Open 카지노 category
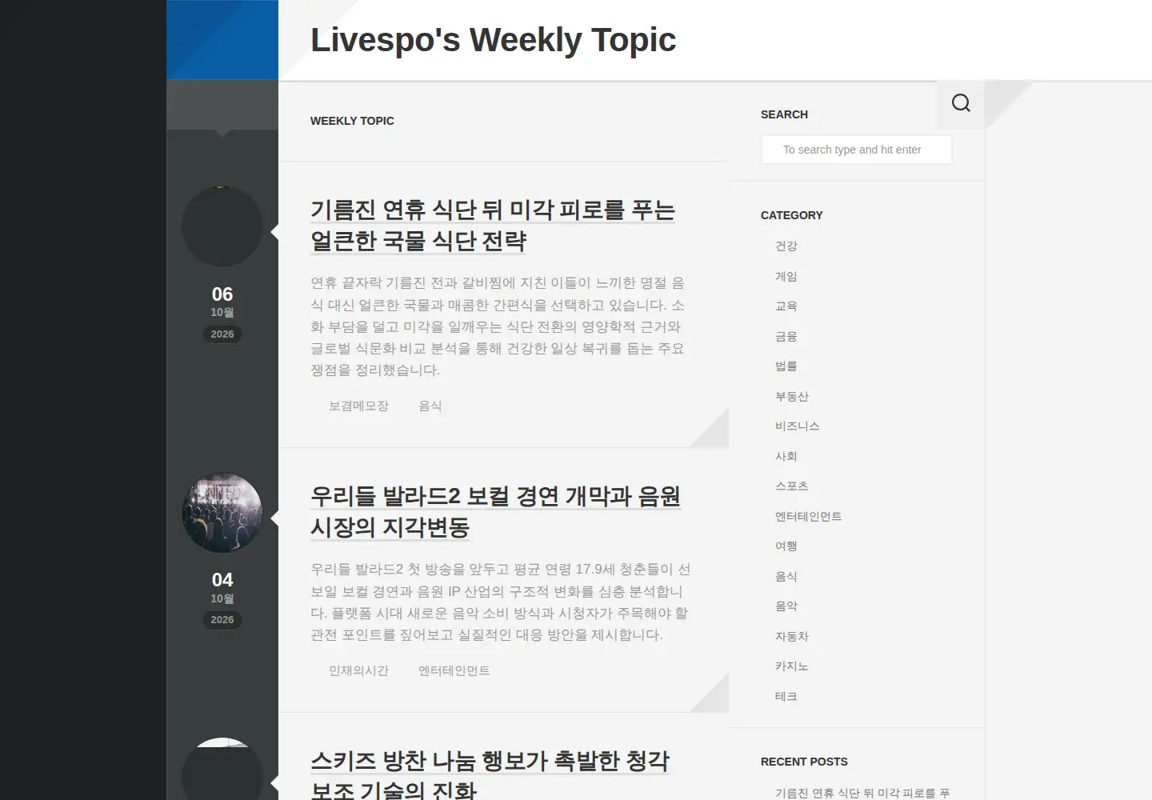The width and height of the screenshot is (1152, 800). [x=792, y=666]
